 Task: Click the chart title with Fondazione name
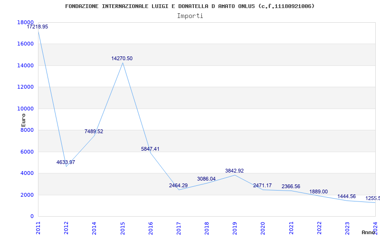[190, 6]
